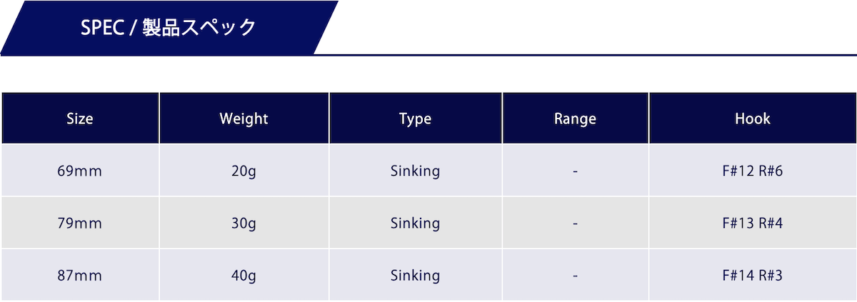Select the F#13 R#4 hook cell
Viewport: 857px width, 302px height.
point(753,223)
